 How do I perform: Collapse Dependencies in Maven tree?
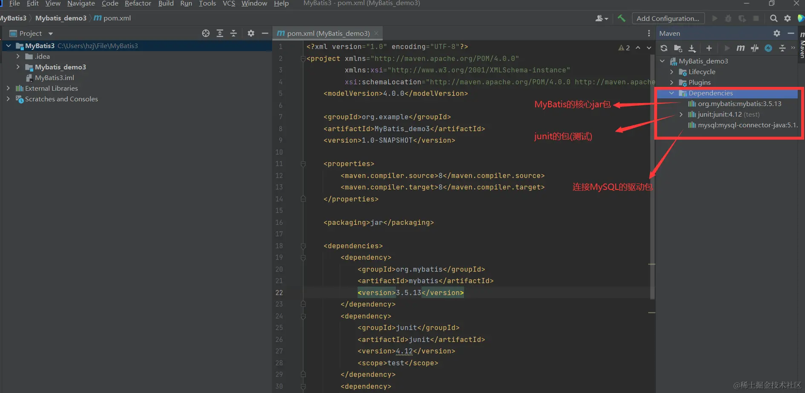pyautogui.click(x=672, y=93)
